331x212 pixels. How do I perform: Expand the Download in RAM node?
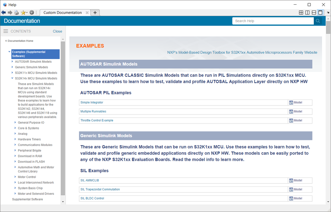tap(15, 156)
